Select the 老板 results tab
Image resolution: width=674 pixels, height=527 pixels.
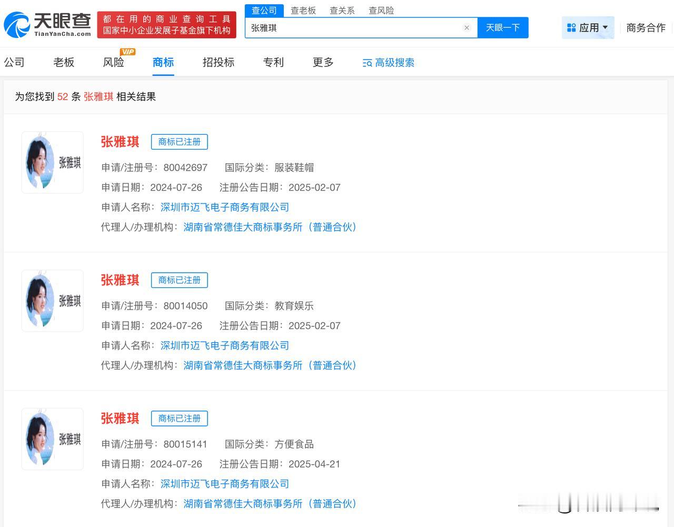64,62
